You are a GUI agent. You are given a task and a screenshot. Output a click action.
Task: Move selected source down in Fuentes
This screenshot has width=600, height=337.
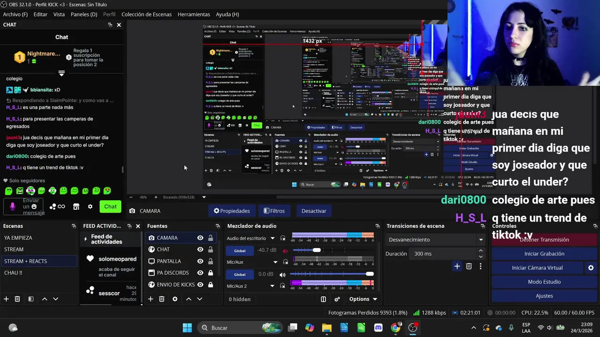coord(199,299)
